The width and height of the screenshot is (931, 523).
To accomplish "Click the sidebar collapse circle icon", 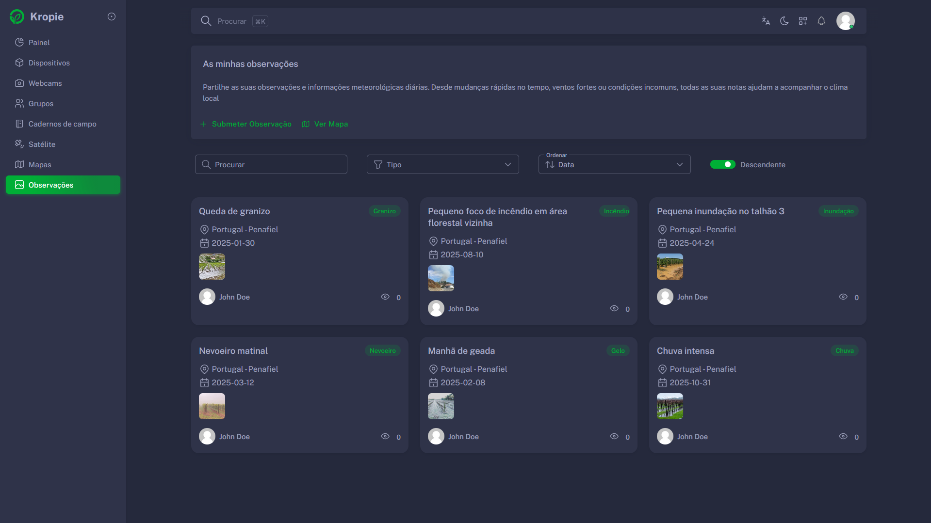I will point(112,16).
